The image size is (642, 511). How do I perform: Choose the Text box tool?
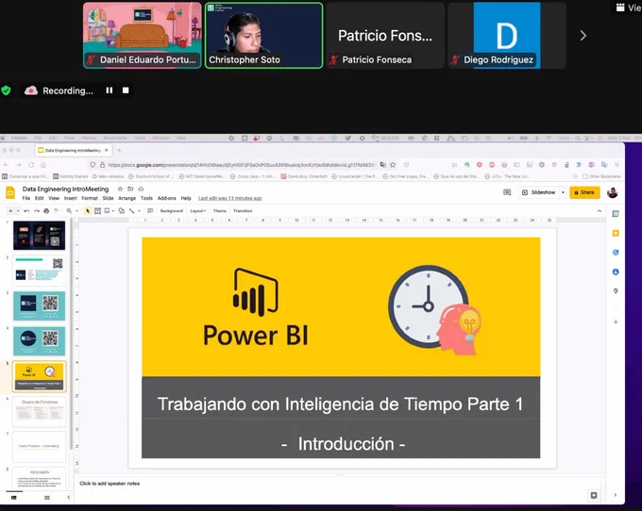(x=97, y=211)
